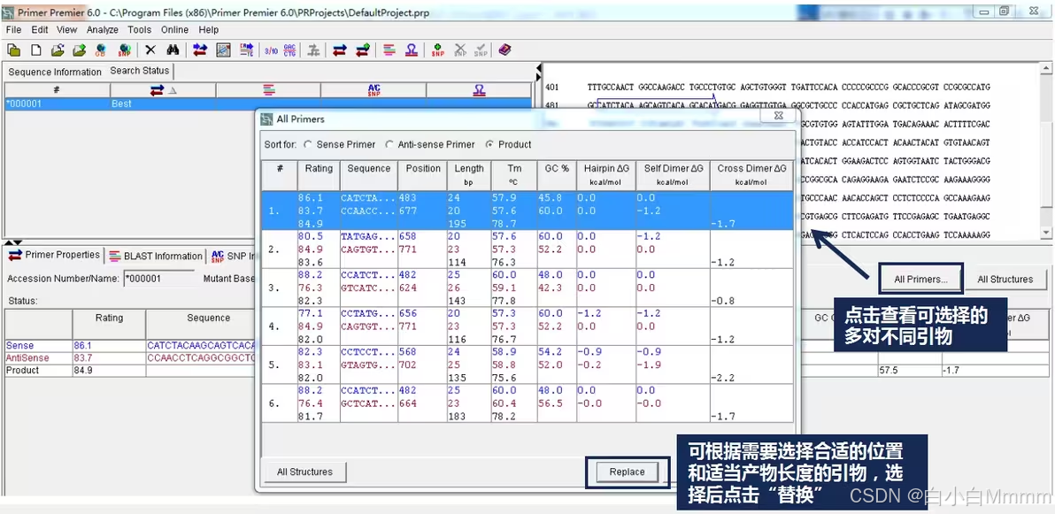Click the A/C SNP column header icon
Viewport: 1055px width, 514px height.
[374, 90]
